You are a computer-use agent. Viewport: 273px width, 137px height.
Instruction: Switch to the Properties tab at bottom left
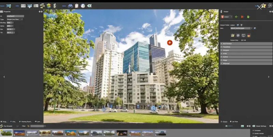(4, 122)
